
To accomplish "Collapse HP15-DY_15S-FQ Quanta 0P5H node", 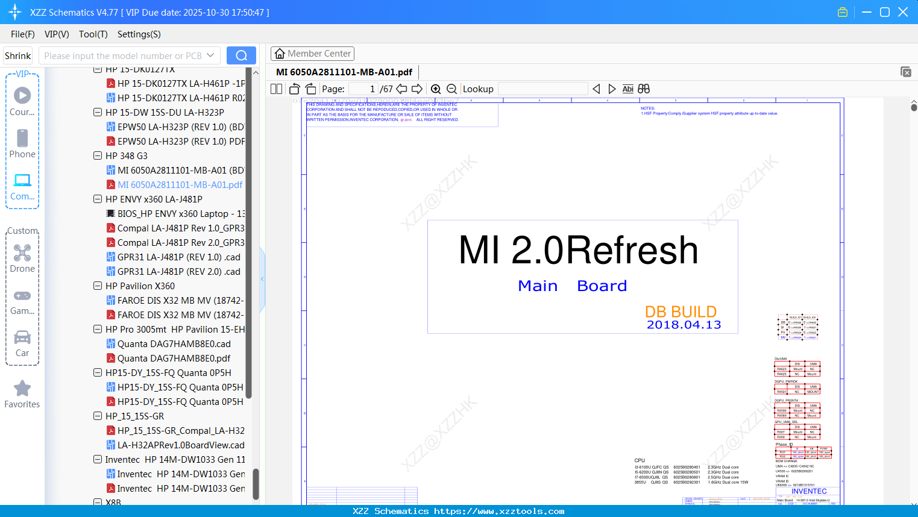I will pos(98,372).
